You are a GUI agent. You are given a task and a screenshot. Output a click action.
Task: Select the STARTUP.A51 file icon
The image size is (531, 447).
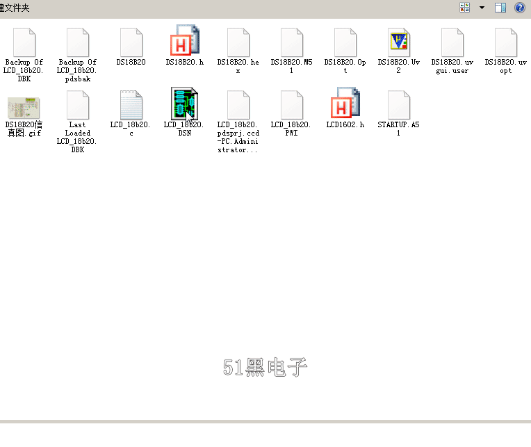[x=398, y=105]
